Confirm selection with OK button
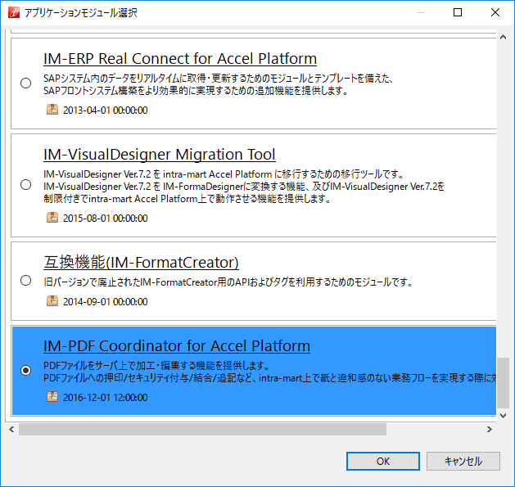Image resolution: width=515 pixels, height=487 pixels. 383,461
